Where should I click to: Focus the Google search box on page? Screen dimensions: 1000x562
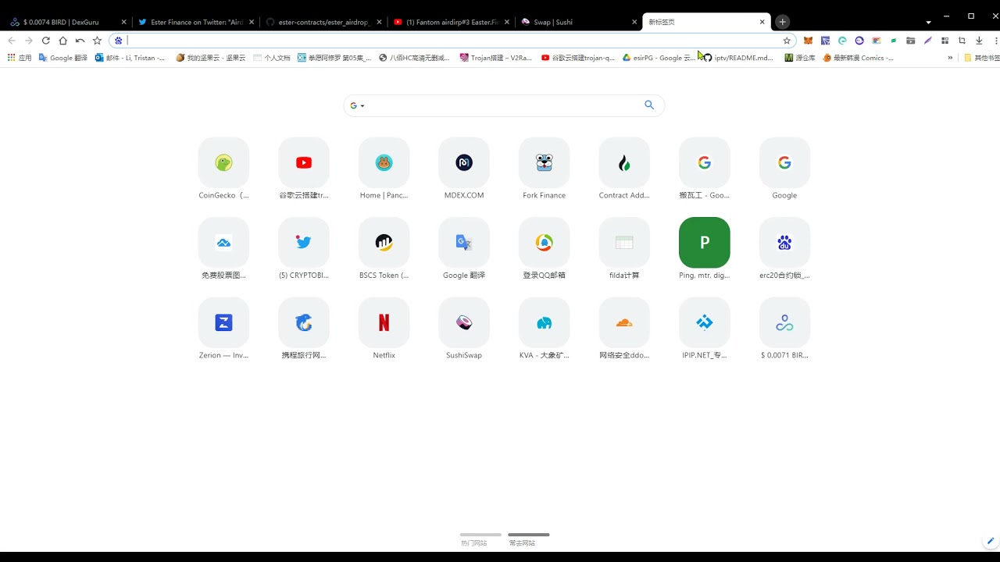(x=504, y=105)
